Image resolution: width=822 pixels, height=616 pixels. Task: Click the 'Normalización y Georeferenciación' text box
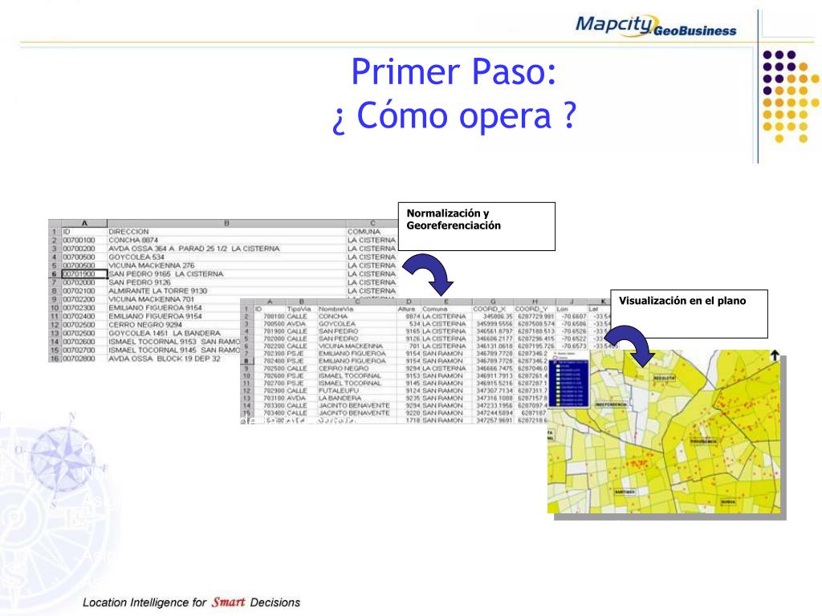[477, 226]
